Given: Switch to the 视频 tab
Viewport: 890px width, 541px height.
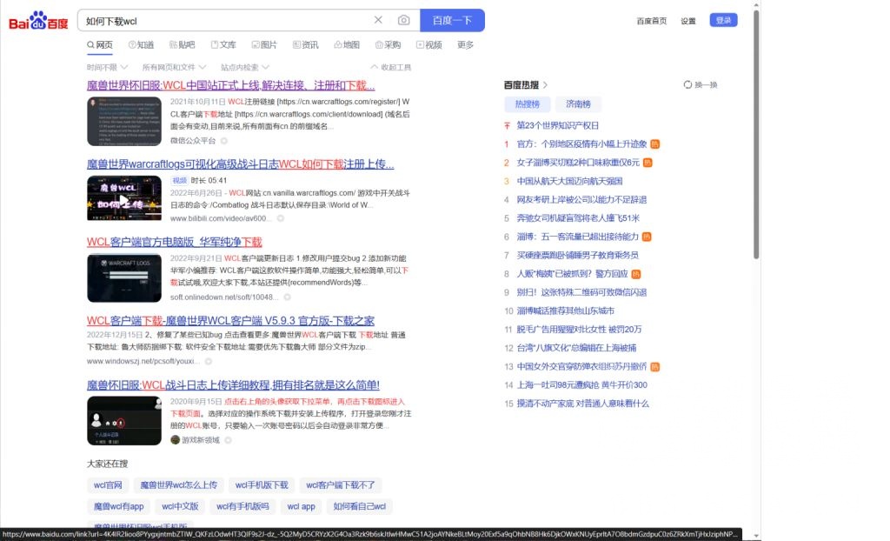Looking at the screenshot, I should pyautogui.click(x=429, y=44).
